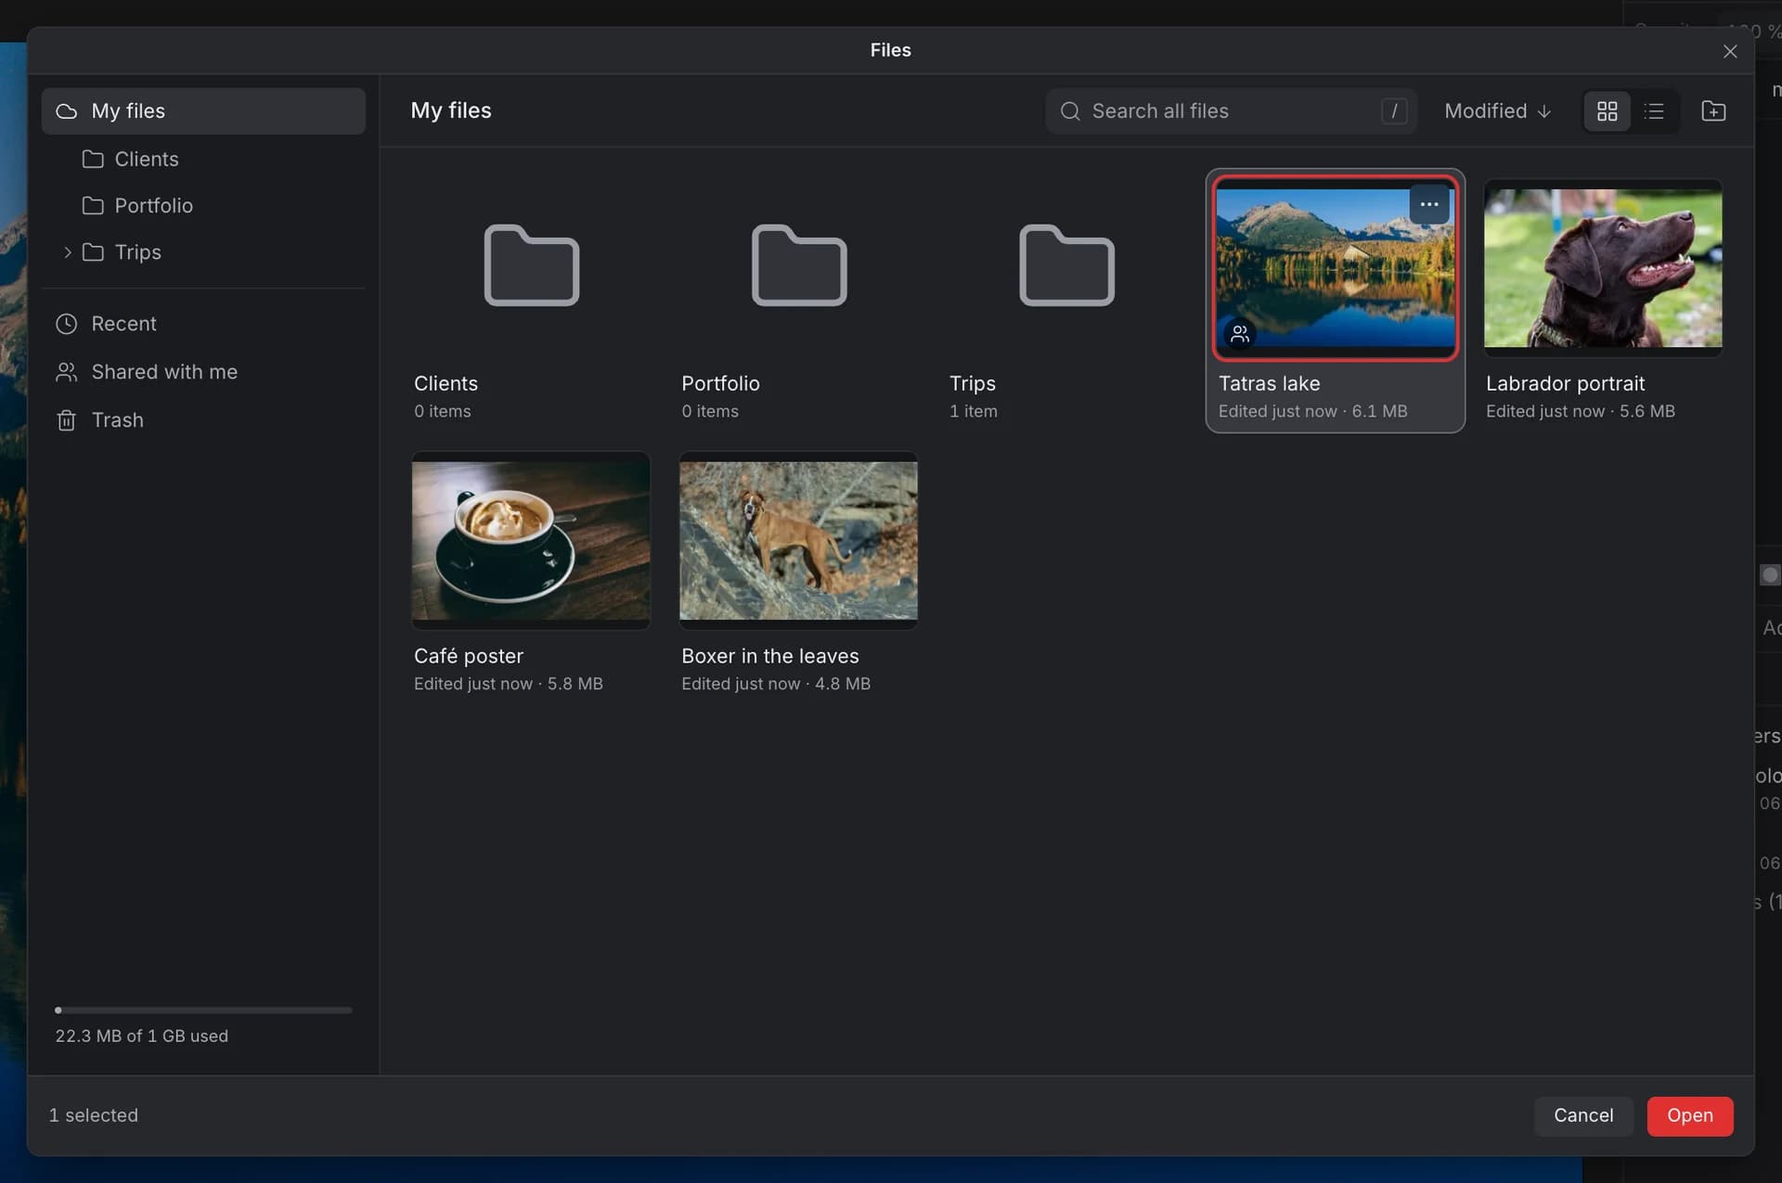Click the trash can icon in the sidebar

66,420
